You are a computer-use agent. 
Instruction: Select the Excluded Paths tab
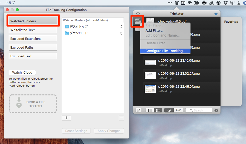point(33,47)
